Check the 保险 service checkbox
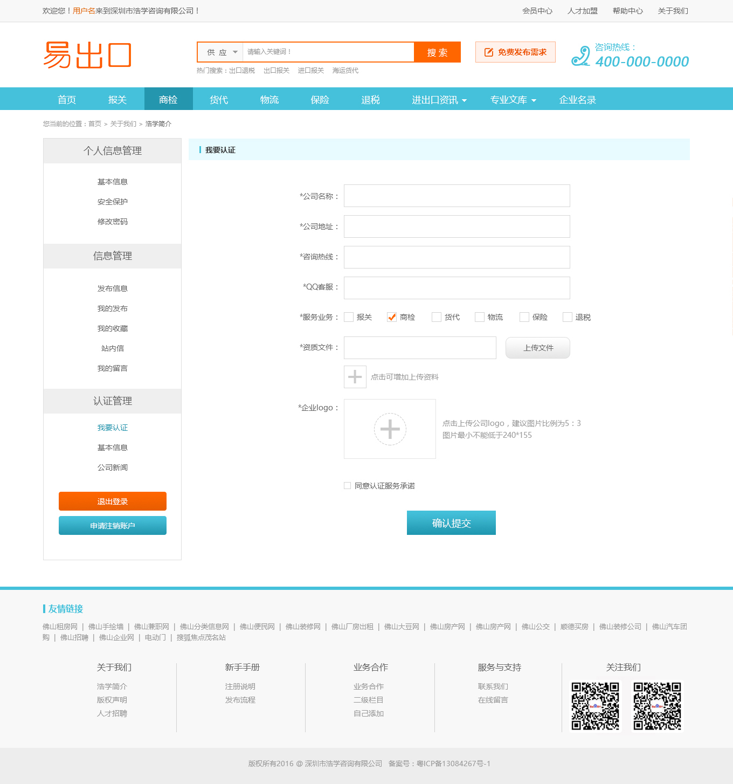The width and height of the screenshot is (733, 784). click(x=524, y=317)
